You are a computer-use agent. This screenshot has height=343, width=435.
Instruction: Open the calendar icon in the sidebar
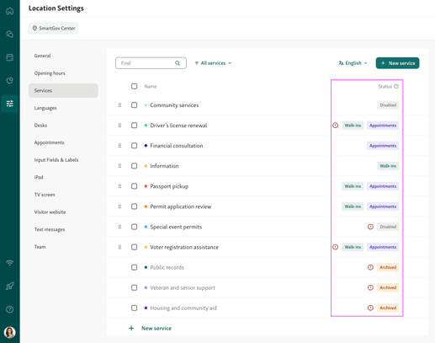[10, 57]
